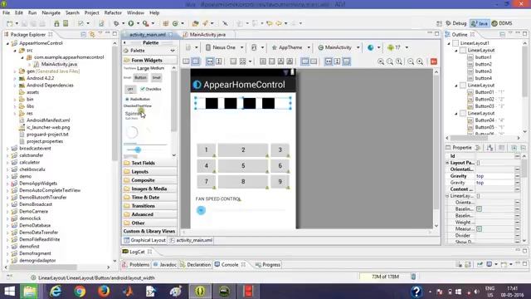Open Firefox from the taskbar
The width and height of the screenshot is (531, 299).
click(x=104, y=292)
